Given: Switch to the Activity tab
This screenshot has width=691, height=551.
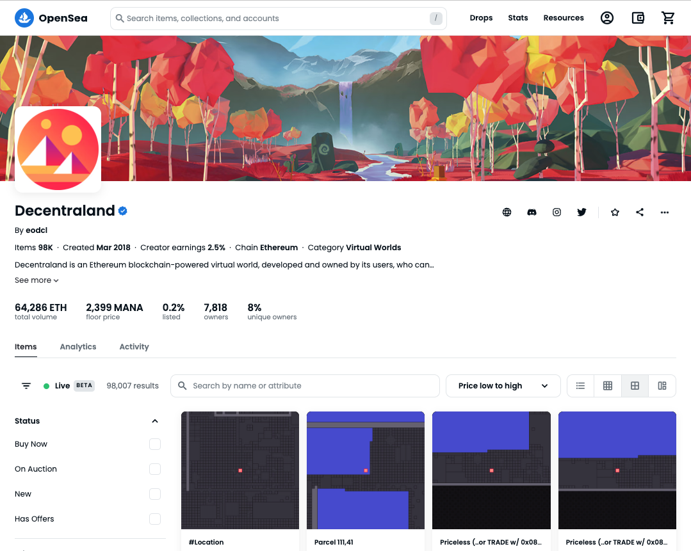Looking at the screenshot, I should pos(134,347).
